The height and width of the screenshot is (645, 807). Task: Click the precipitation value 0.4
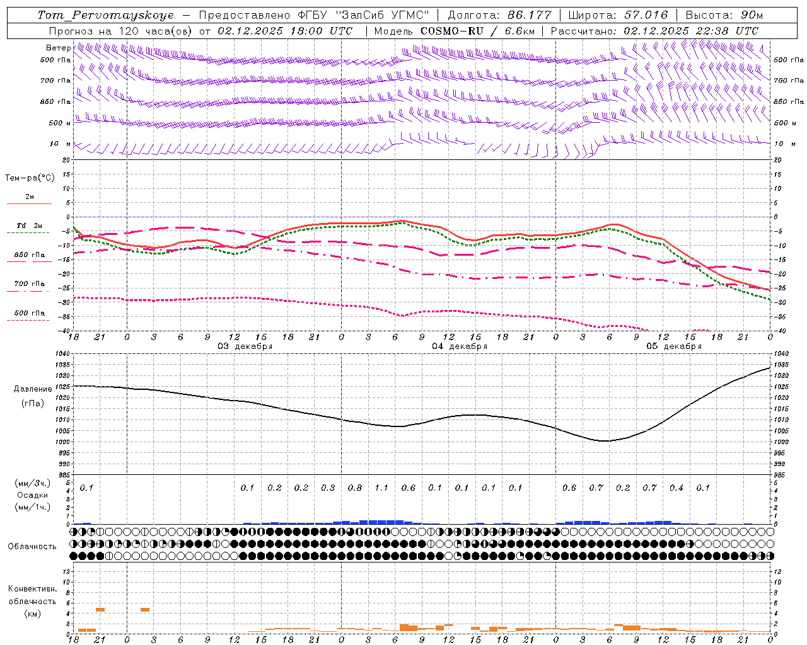pos(676,488)
